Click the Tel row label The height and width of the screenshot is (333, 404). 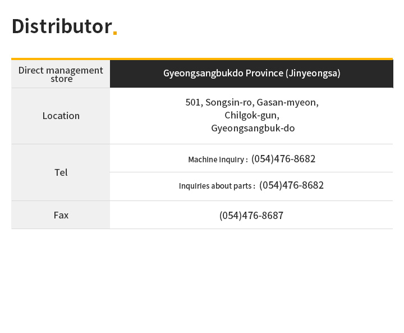click(x=61, y=172)
